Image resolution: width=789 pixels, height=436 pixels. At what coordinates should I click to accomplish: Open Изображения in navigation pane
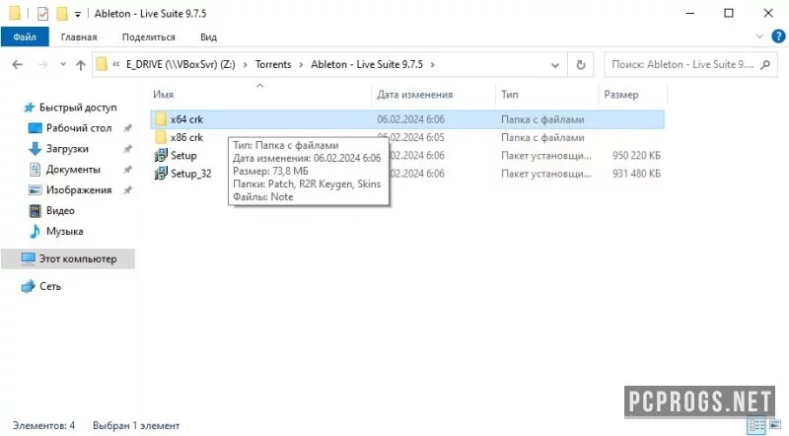[x=79, y=189]
